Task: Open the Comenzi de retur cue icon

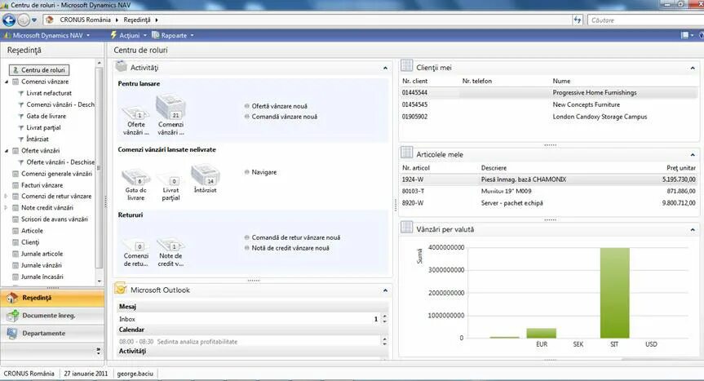Action: [135, 245]
